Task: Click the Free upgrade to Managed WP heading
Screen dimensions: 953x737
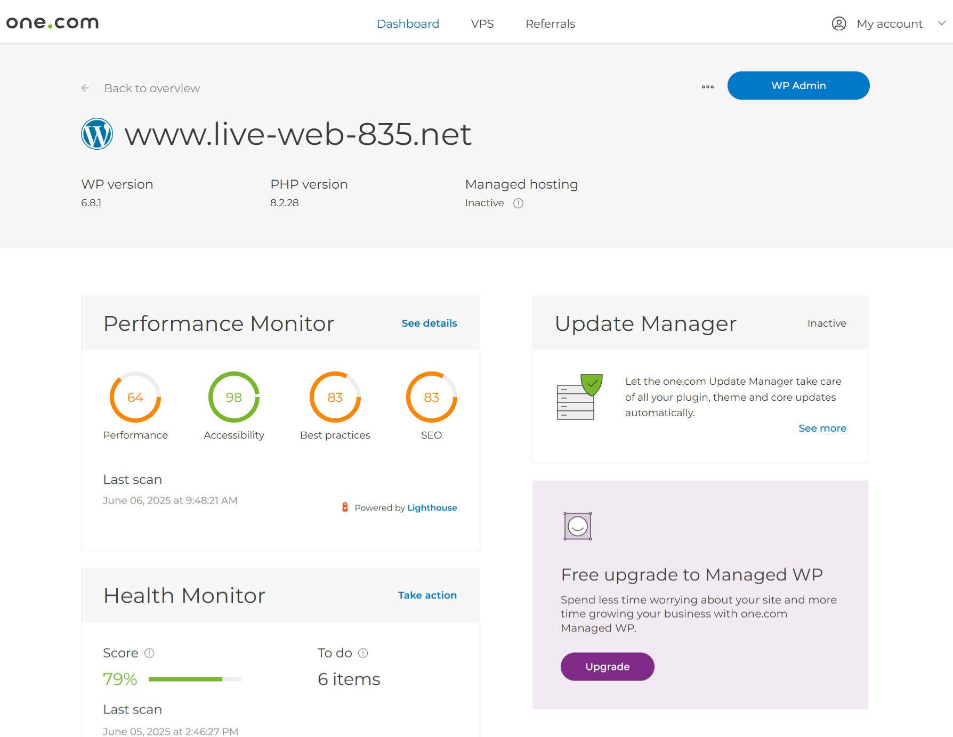Action: (692, 575)
